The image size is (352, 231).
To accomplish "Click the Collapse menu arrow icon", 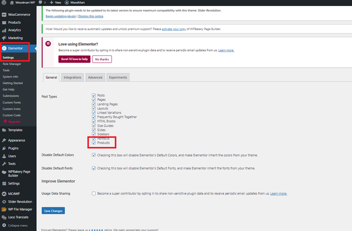I will tap(4, 225).
